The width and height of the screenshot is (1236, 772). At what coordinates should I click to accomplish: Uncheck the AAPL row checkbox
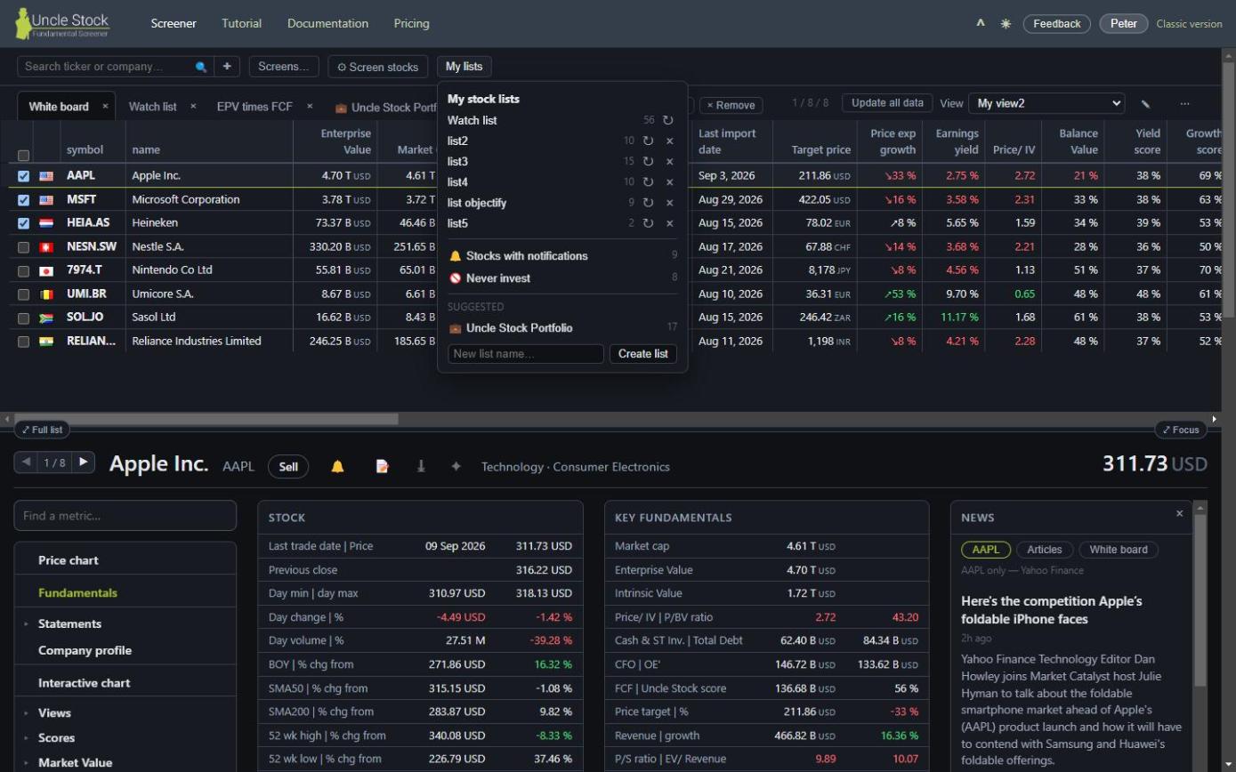click(x=23, y=176)
